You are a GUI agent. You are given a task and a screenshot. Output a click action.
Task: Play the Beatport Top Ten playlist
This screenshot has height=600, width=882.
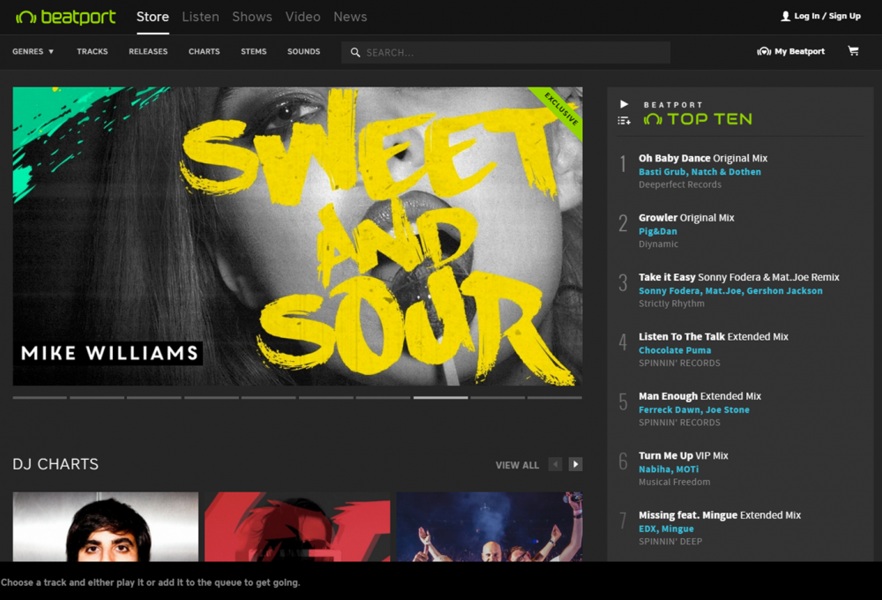[623, 104]
